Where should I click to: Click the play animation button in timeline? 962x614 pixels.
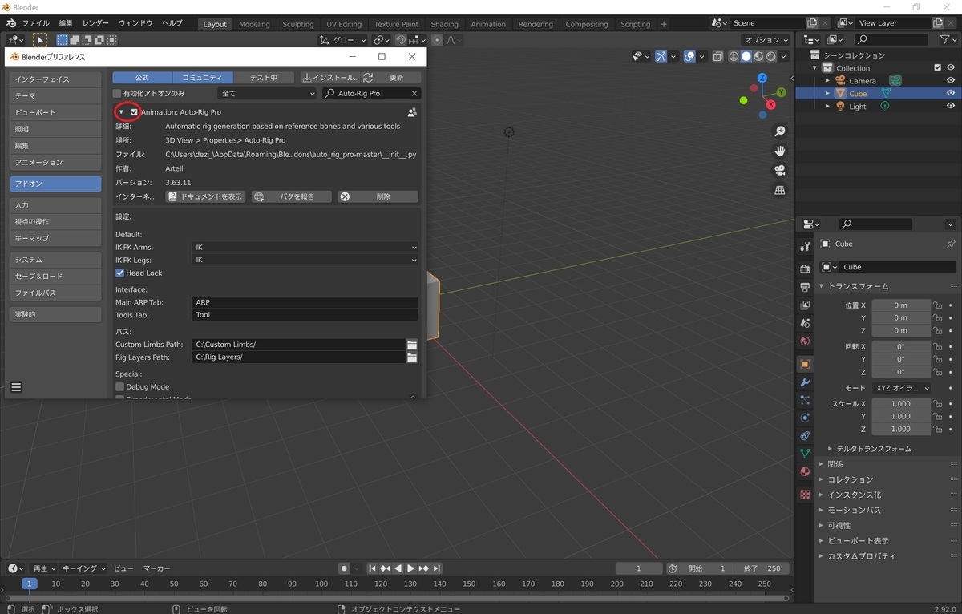410,568
